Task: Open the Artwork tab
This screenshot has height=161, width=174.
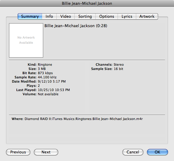Action: click(x=147, y=16)
